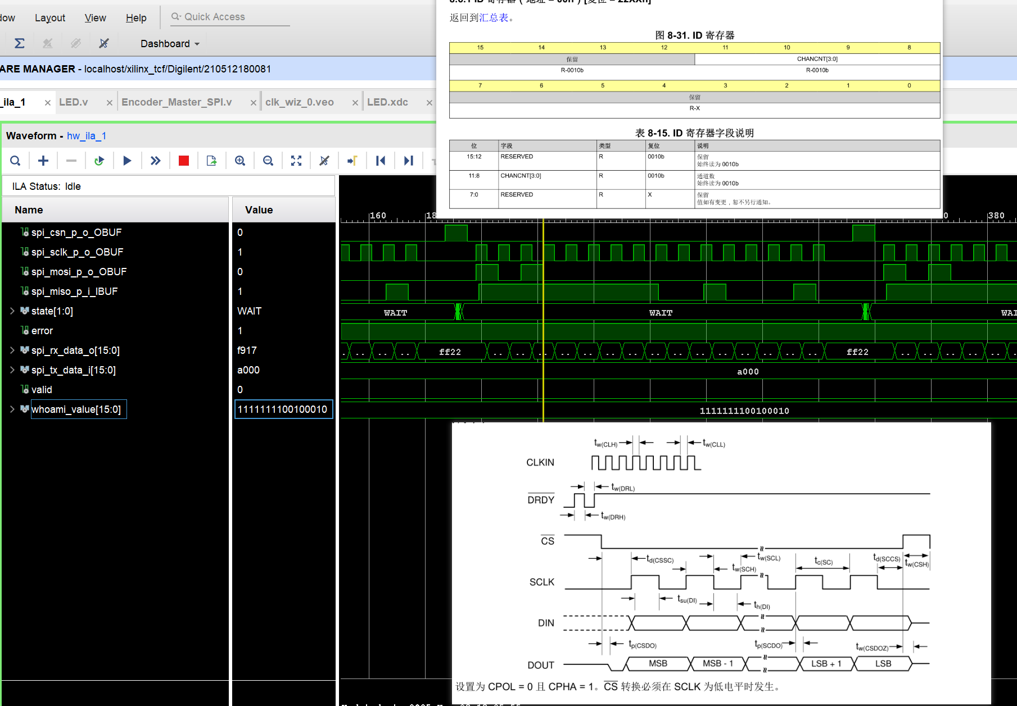
Task: Expand the spi_rx_data_o[15:0] bus
Action: 12,350
